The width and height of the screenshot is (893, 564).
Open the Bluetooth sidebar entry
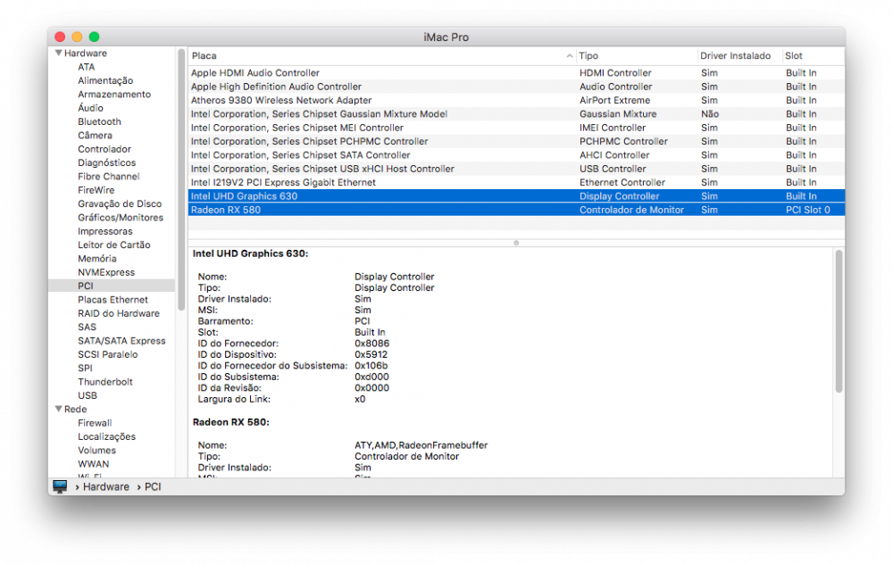100,121
